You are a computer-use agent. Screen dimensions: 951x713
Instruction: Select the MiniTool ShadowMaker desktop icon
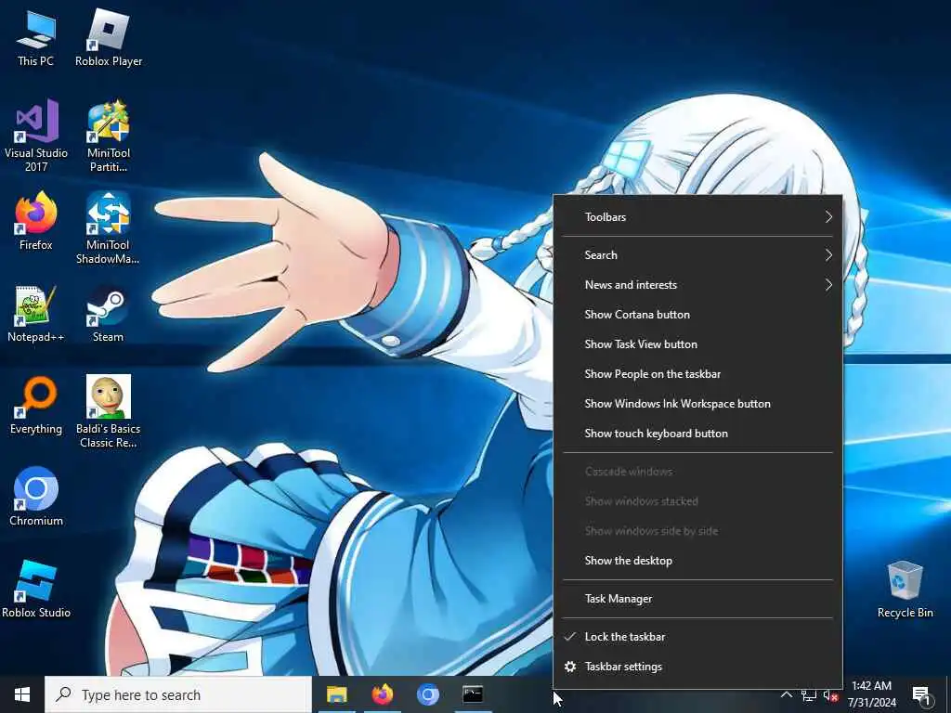pyautogui.click(x=109, y=228)
